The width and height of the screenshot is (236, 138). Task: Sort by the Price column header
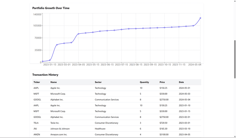click(x=162, y=82)
